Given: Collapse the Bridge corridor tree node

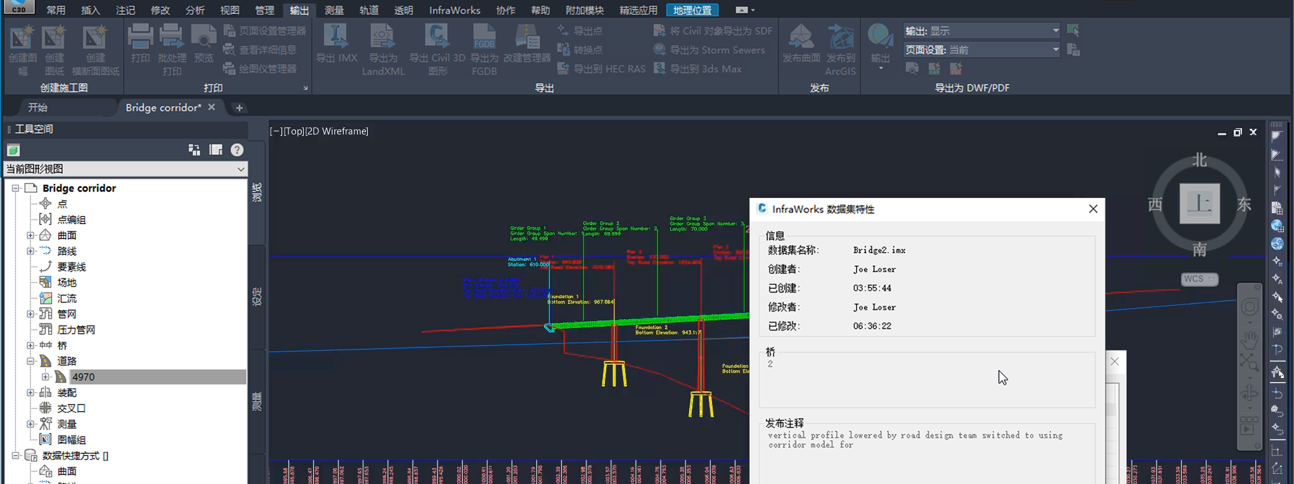Looking at the screenshot, I should [x=16, y=188].
